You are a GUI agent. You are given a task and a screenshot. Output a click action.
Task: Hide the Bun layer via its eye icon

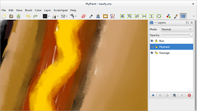click(152, 41)
